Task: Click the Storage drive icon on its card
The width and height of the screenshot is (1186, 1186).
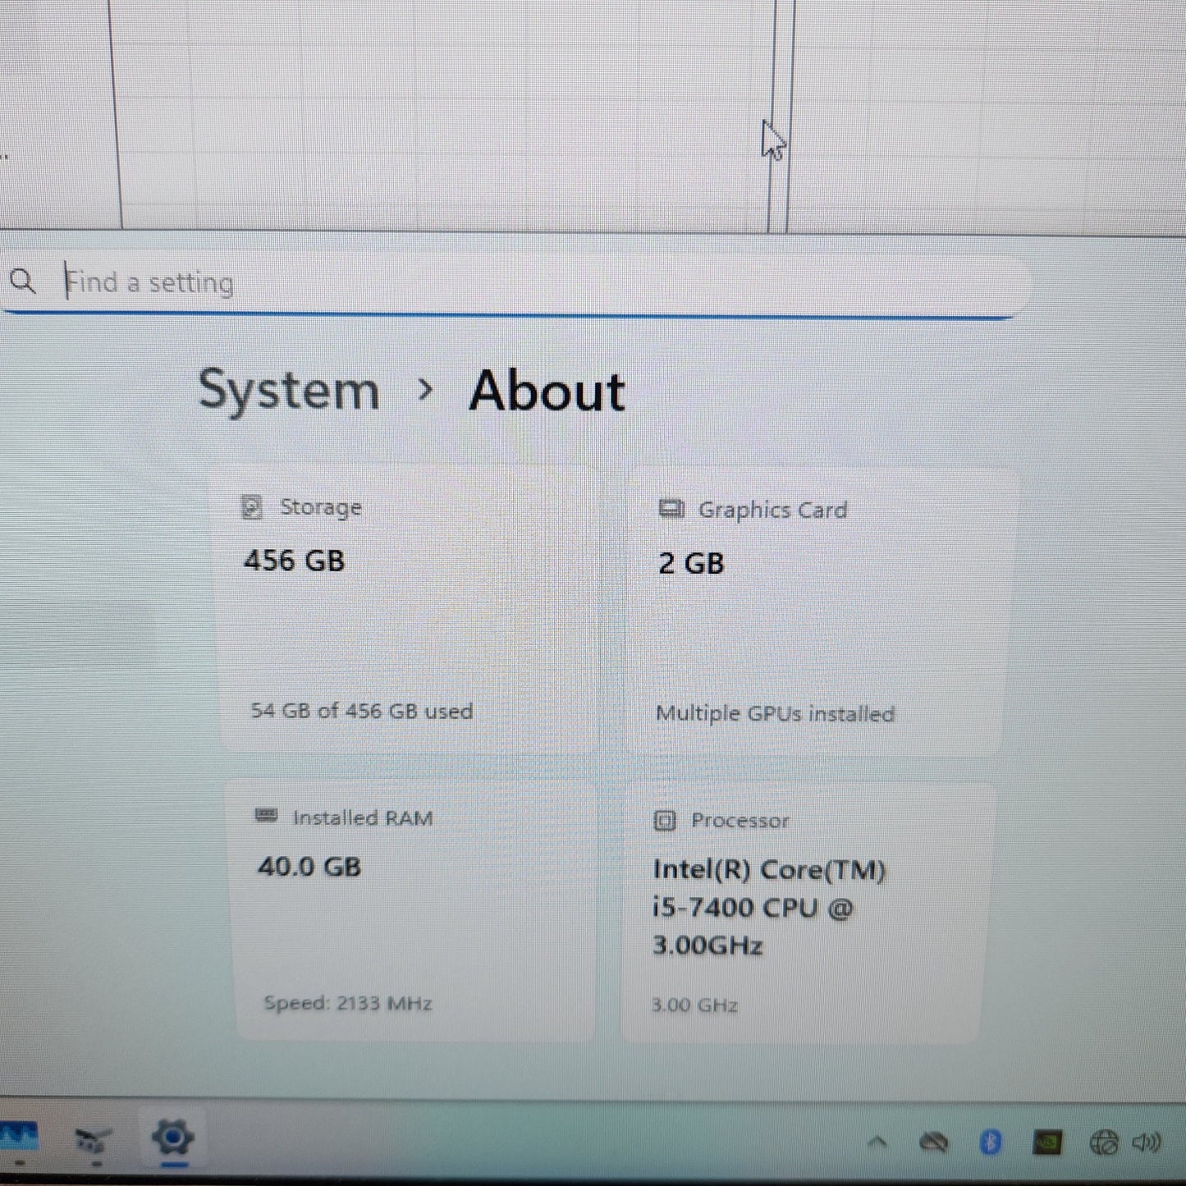Action: click(x=252, y=506)
